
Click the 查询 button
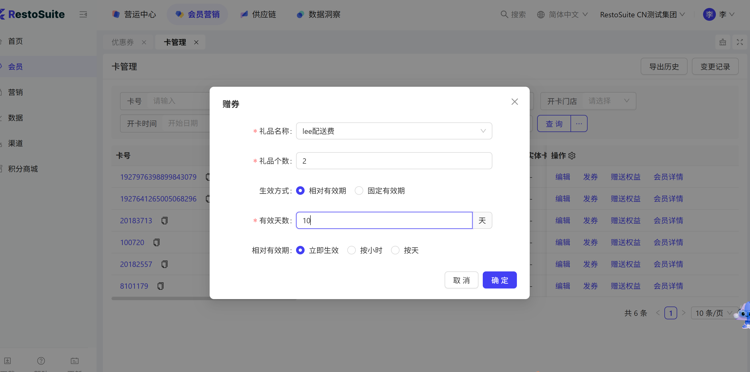(554, 124)
